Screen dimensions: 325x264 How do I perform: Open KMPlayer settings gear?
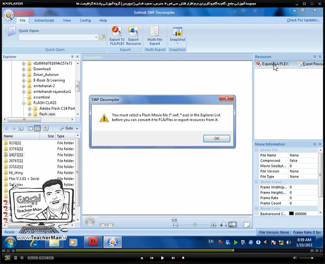pyautogui.click(x=22, y=258)
